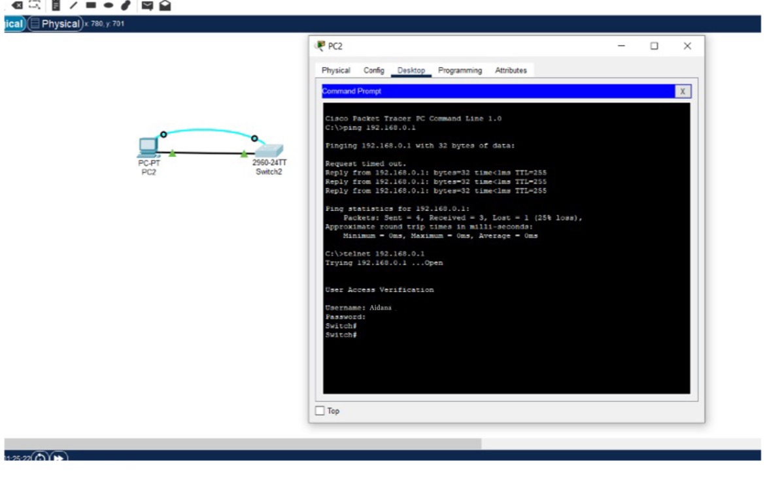Screen dimensions: 765x480
Task: Open the Physical tab in PC2 window
Action: pyautogui.click(x=335, y=70)
